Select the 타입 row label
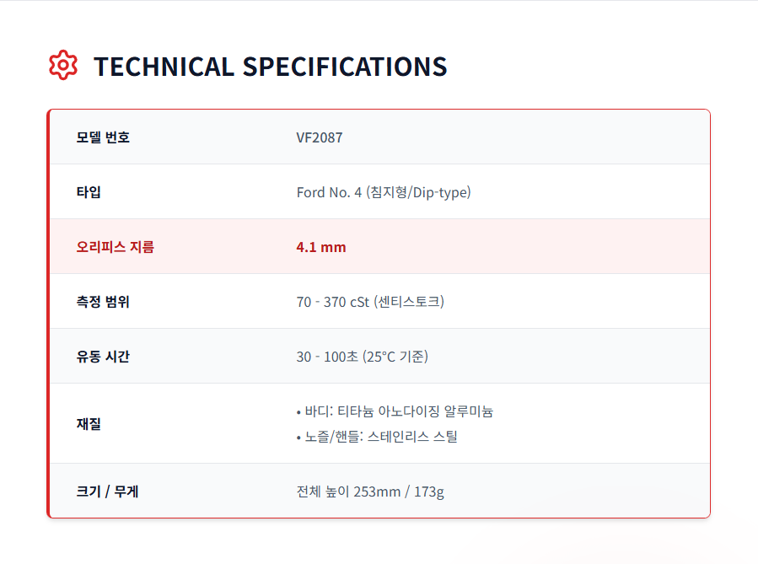The image size is (758, 564). pos(89,192)
